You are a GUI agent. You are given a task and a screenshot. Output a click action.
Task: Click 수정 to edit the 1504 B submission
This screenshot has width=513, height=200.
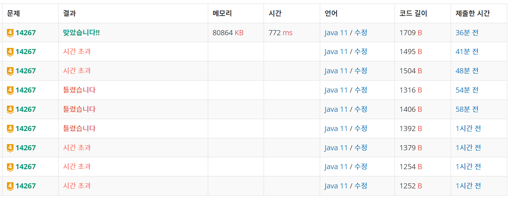[x=361, y=71]
